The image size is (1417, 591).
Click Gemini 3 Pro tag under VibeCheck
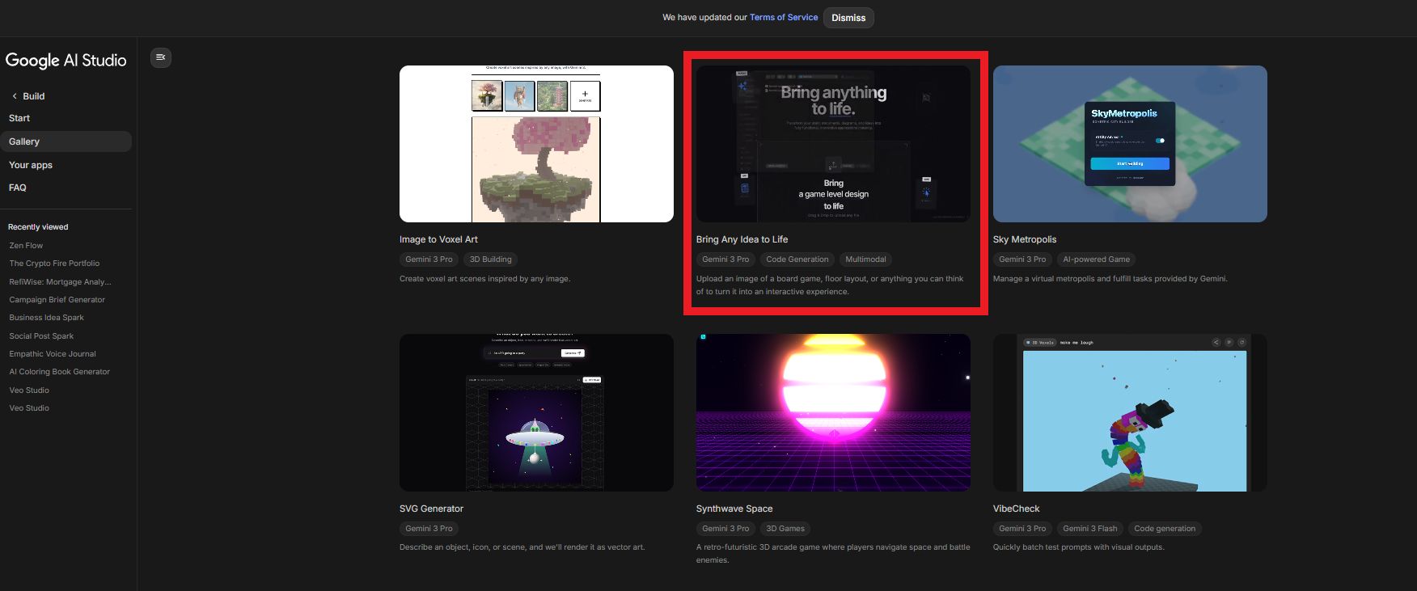click(x=1023, y=529)
